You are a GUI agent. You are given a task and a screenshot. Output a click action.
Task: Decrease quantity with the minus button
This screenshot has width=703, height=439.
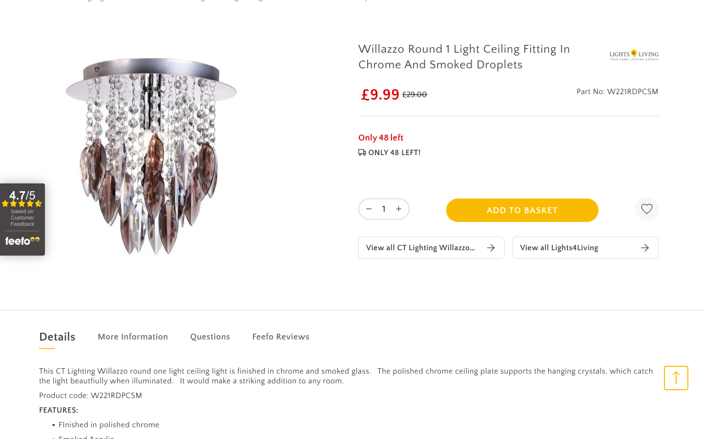point(369,209)
